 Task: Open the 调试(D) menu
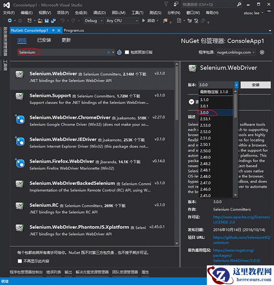coord(99,13)
